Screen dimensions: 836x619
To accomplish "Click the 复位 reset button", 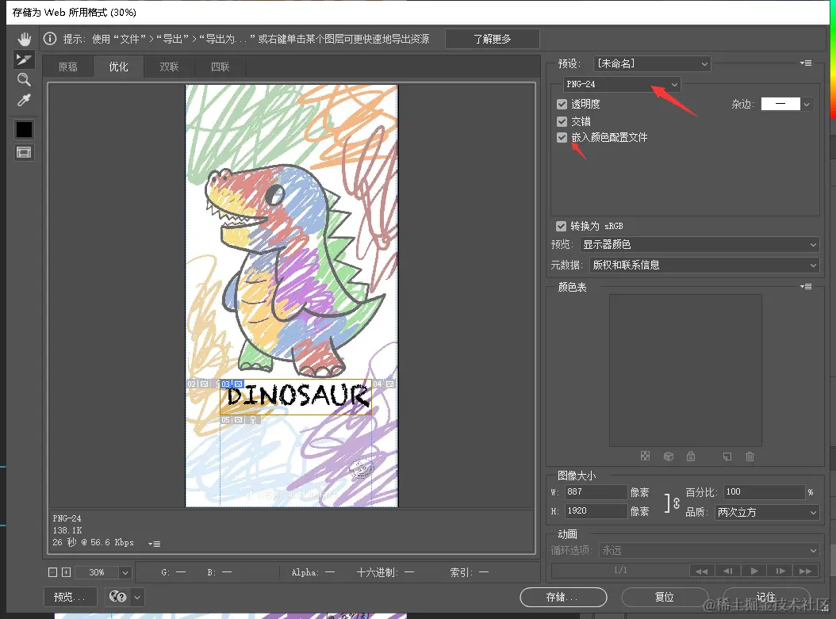I will (x=665, y=597).
